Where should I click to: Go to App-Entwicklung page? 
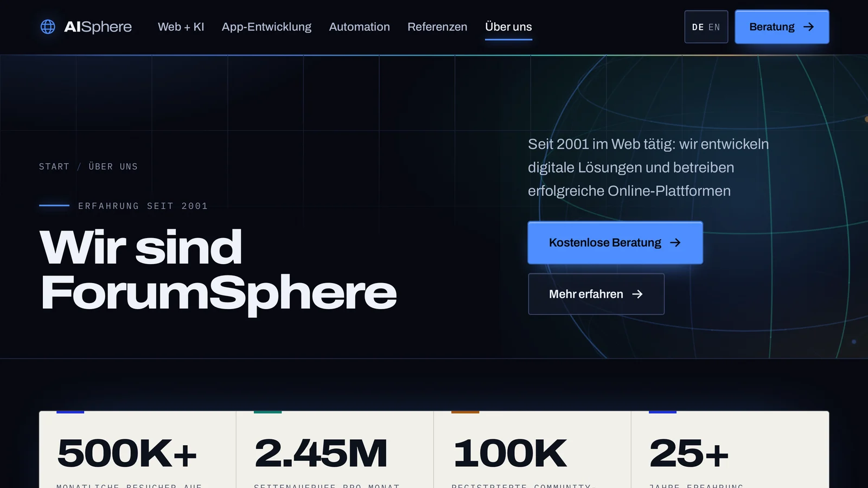(266, 27)
